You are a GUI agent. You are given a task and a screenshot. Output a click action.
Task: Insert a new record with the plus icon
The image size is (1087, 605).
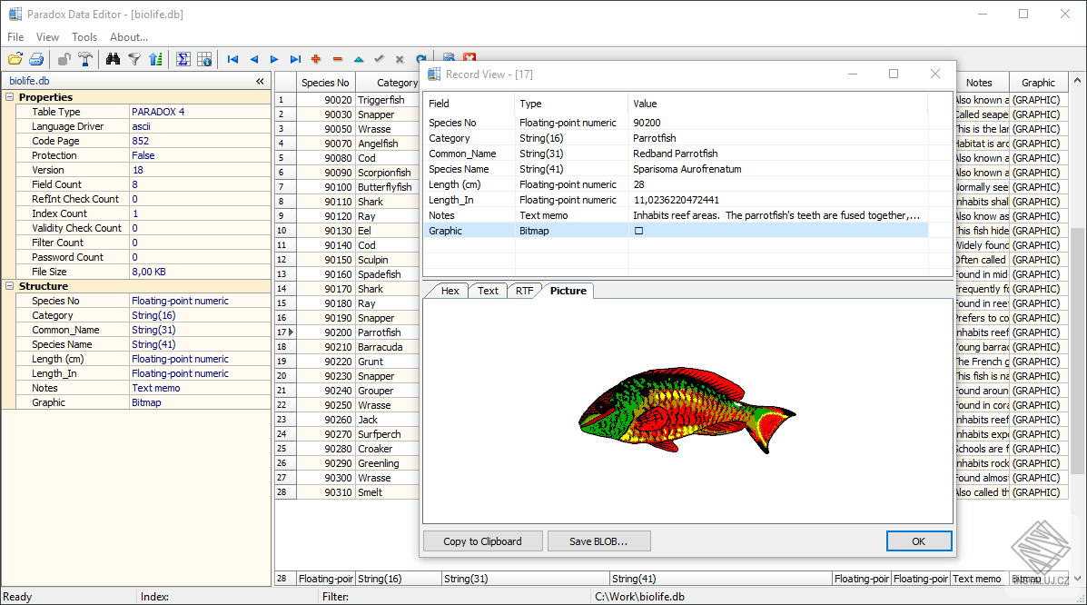coord(316,58)
